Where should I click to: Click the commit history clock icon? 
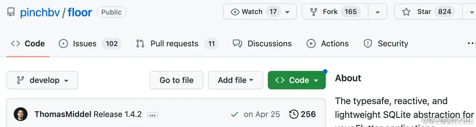[x=293, y=114]
